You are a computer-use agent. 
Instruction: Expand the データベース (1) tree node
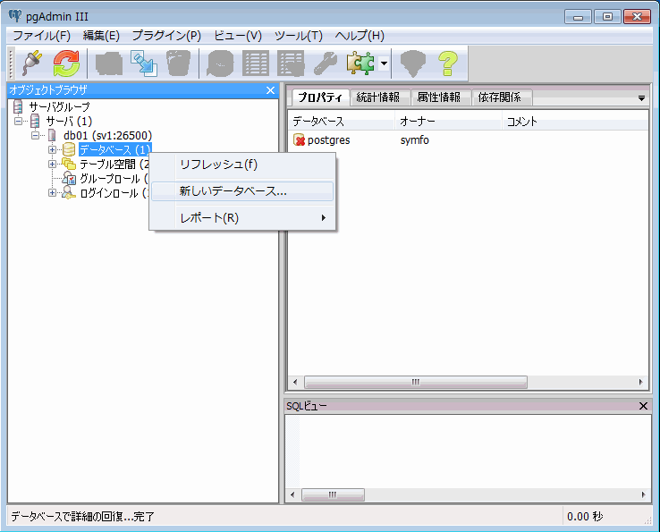coord(52,150)
